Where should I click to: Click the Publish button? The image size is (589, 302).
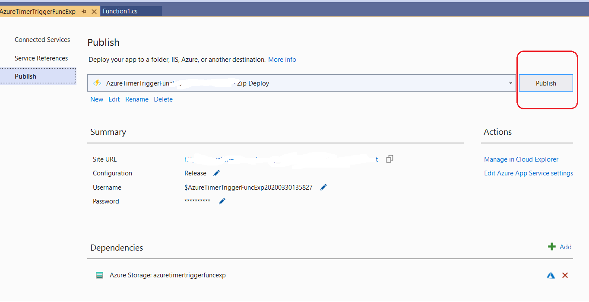[x=546, y=83]
